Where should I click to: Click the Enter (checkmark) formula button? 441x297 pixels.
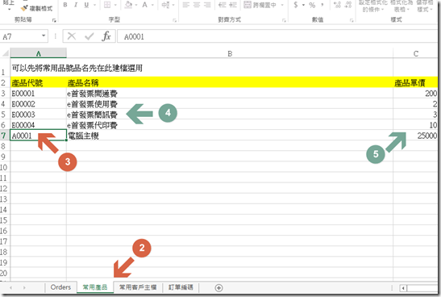click(89, 36)
